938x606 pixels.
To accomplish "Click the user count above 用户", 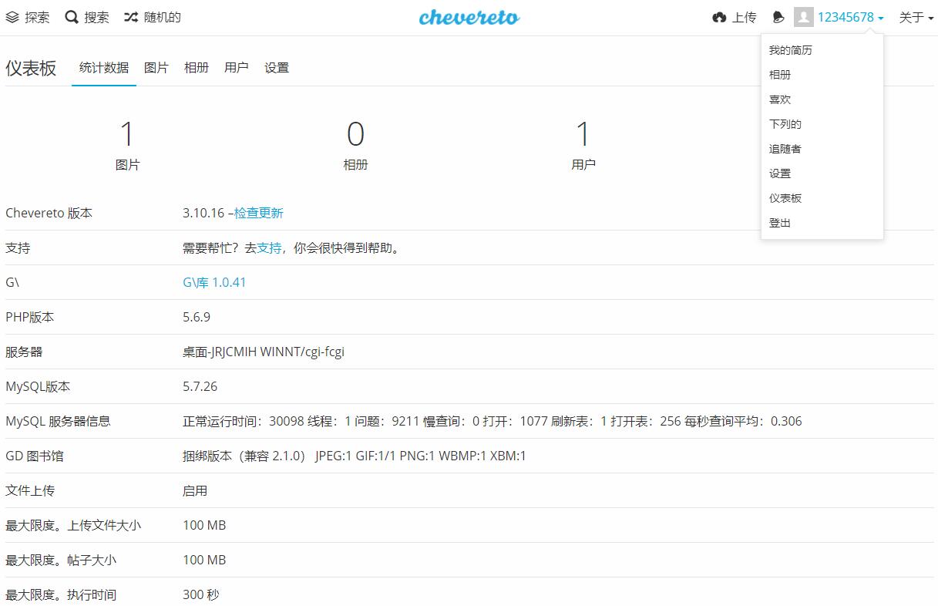I will tap(583, 134).
